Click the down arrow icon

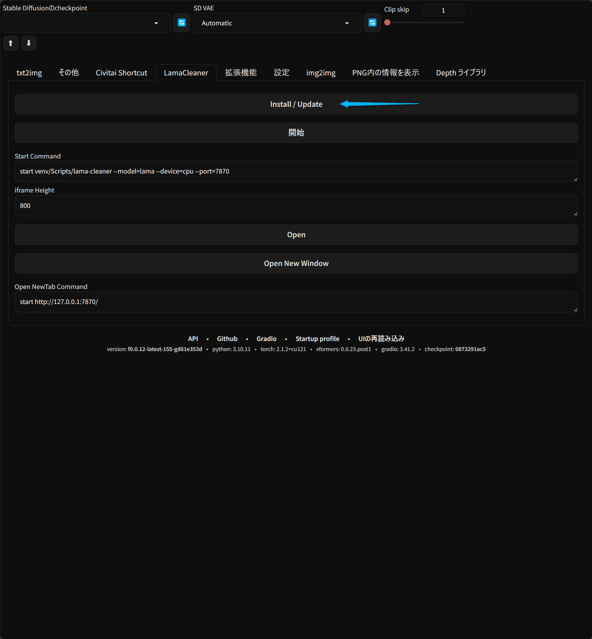tap(29, 43)
